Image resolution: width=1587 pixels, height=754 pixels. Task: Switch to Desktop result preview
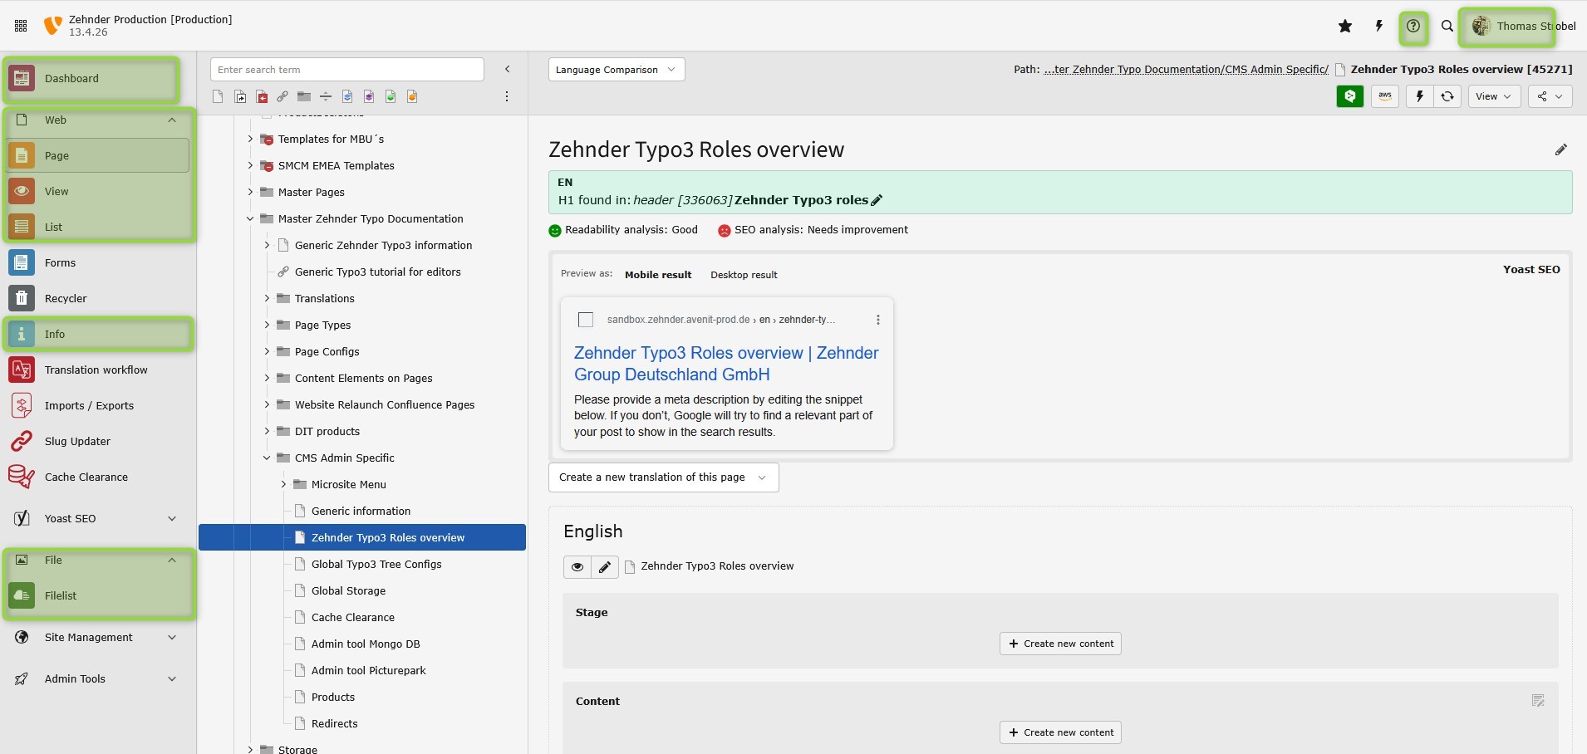pos(744,275)
